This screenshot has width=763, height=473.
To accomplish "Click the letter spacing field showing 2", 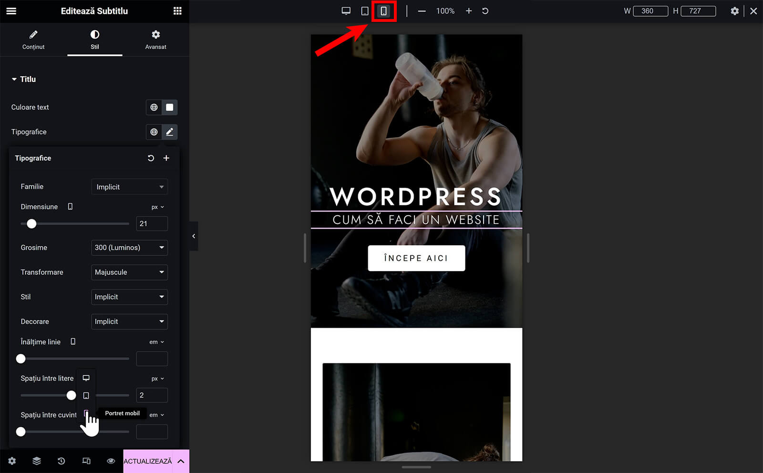I will (x=152, y=395).
